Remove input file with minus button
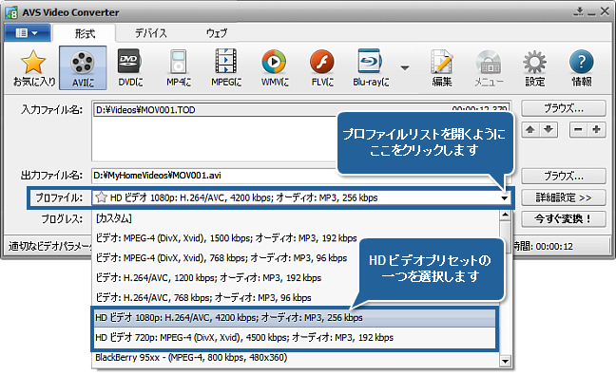The image size is (616, 375). (578, 130)
